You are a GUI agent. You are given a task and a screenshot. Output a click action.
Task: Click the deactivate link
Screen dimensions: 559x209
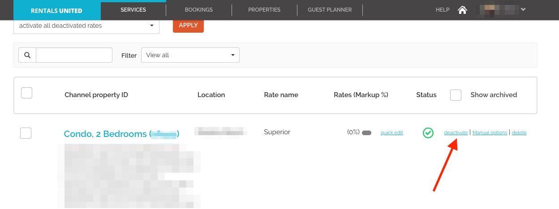pos(456,132)
